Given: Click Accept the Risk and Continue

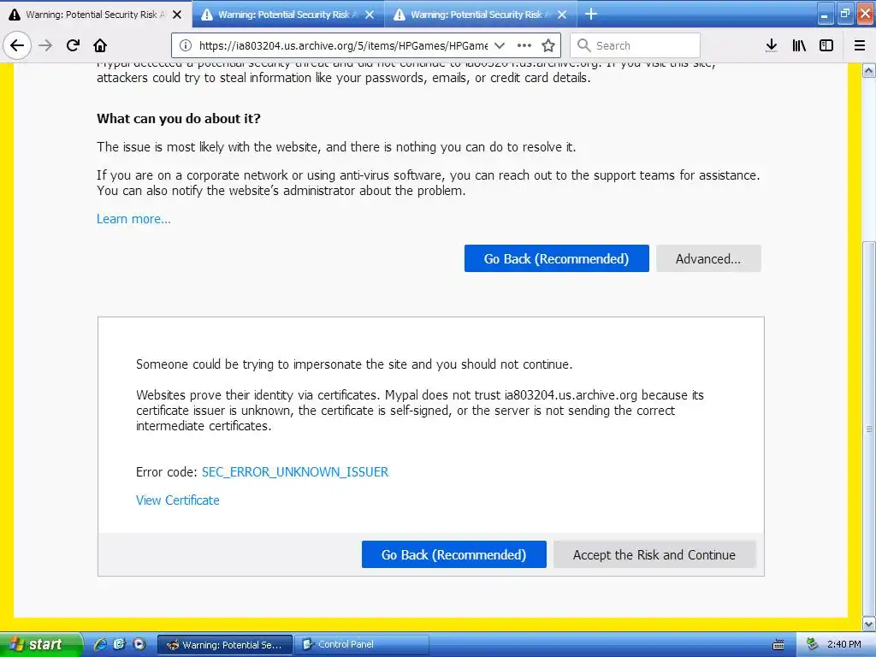Looking at the screenshot, I should (x=654, y=554).
